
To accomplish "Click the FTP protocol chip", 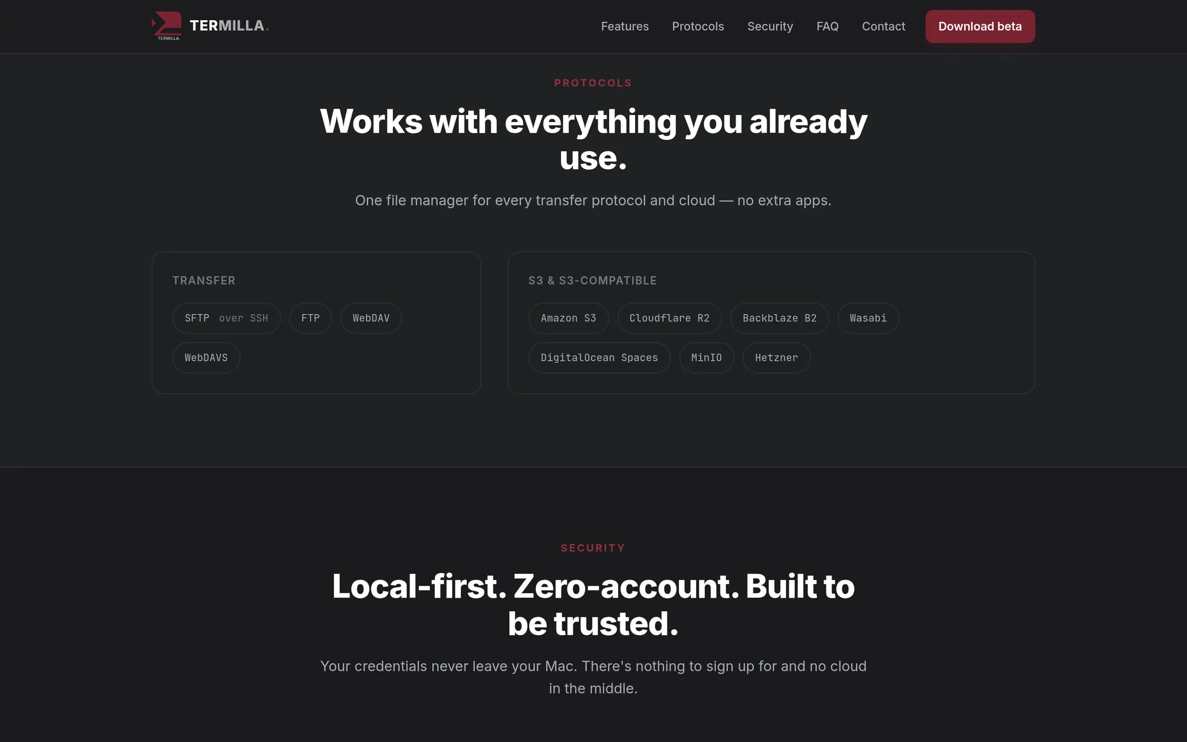I will 310,318.
